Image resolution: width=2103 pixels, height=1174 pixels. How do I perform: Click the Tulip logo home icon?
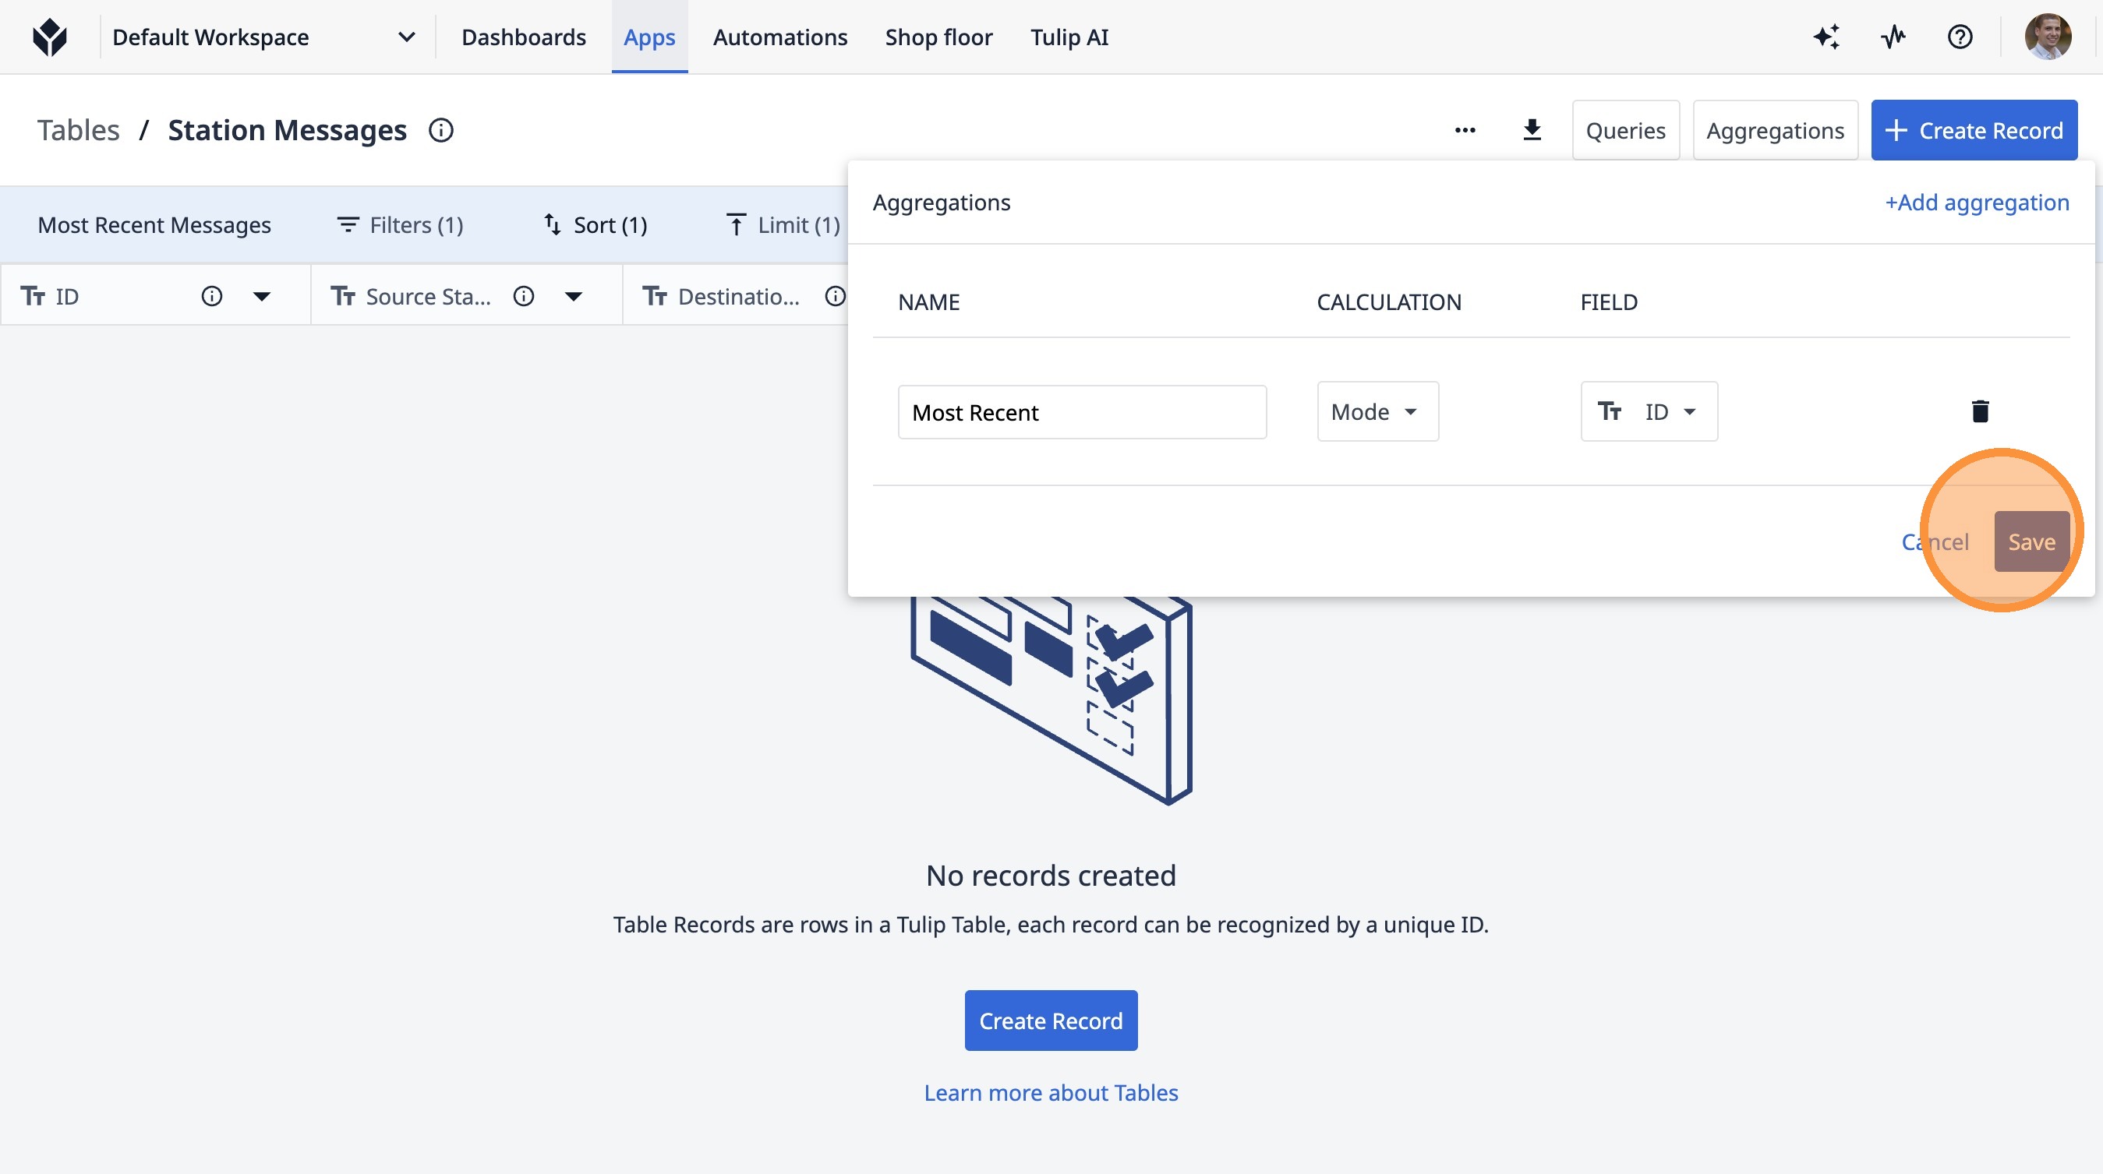coord(50,37)
